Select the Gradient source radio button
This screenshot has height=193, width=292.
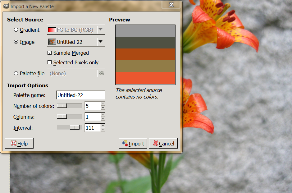[x=16, y=30]
